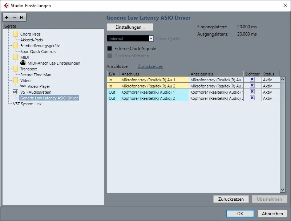Click the Einstellungen... button

pos(130,27)
